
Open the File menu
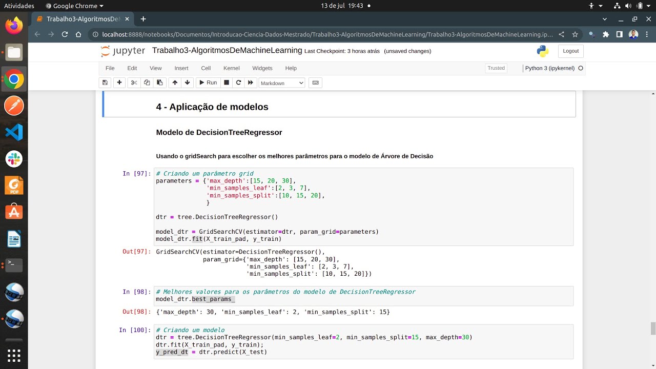[110, 68]
